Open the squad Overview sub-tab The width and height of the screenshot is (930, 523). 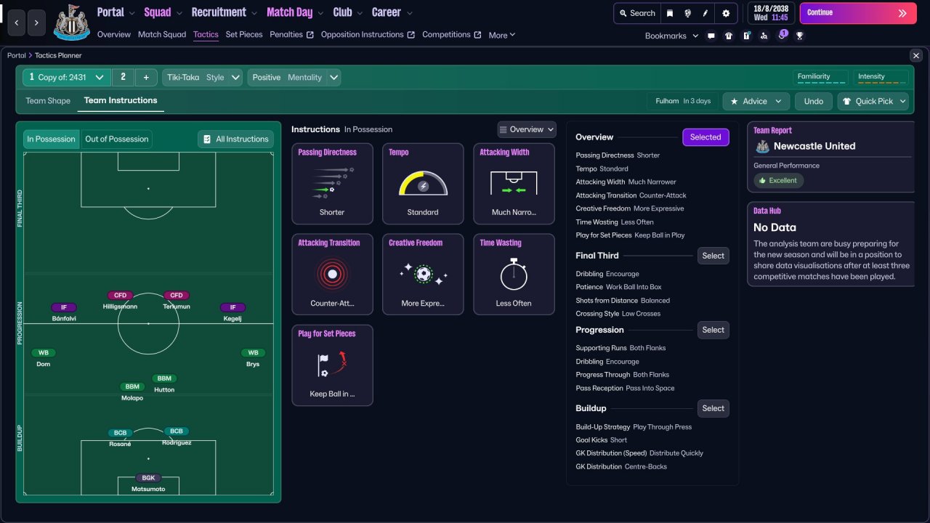114,35
